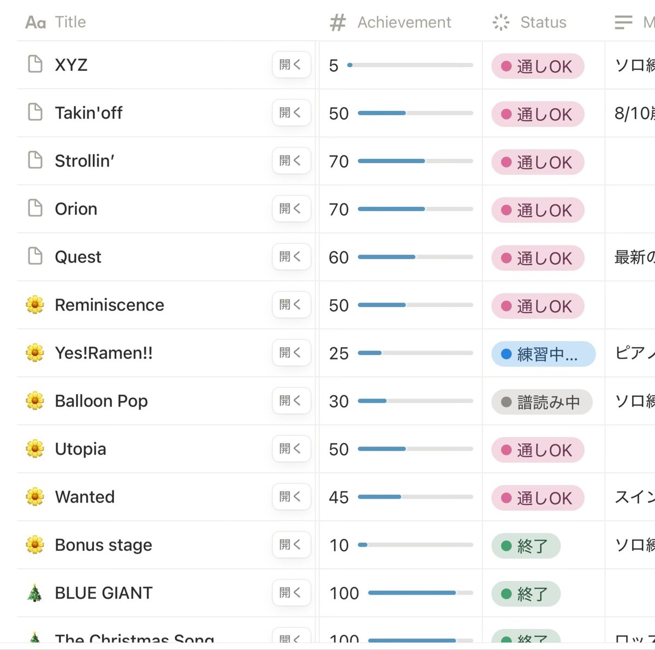The image size is (655, 650).
Task: Open the Takin'off page with 開く button
Action: [291, 112]
